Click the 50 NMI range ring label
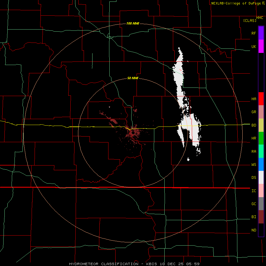 tap(133, 78)
